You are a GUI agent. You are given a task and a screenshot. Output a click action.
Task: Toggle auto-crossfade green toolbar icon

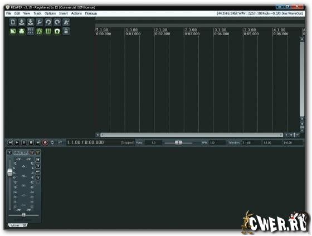13,31
